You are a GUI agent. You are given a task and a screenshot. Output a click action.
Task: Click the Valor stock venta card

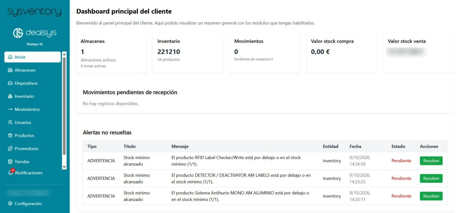(419, 53)
